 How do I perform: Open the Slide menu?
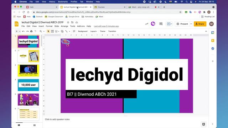tap(57, 26)
